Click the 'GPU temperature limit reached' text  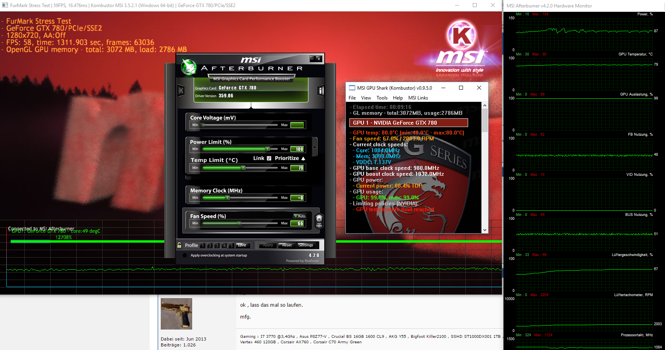pos(395,210)
